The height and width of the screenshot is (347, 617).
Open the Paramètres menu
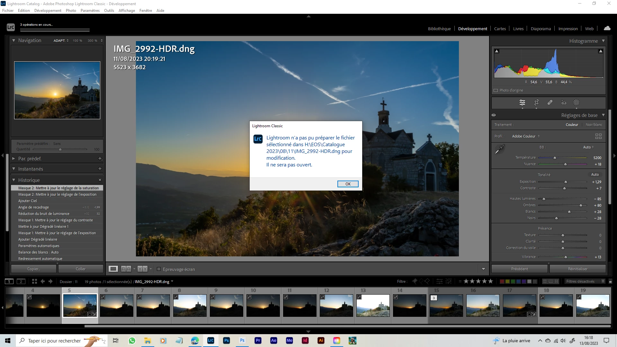tap(90, 11)
